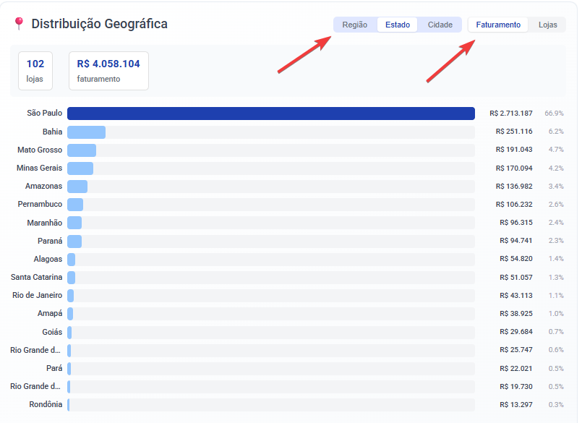The height and width of the screenshot is (423, 582).
Task: Select the Amazonas row label
Action: [x=43, y=186]
